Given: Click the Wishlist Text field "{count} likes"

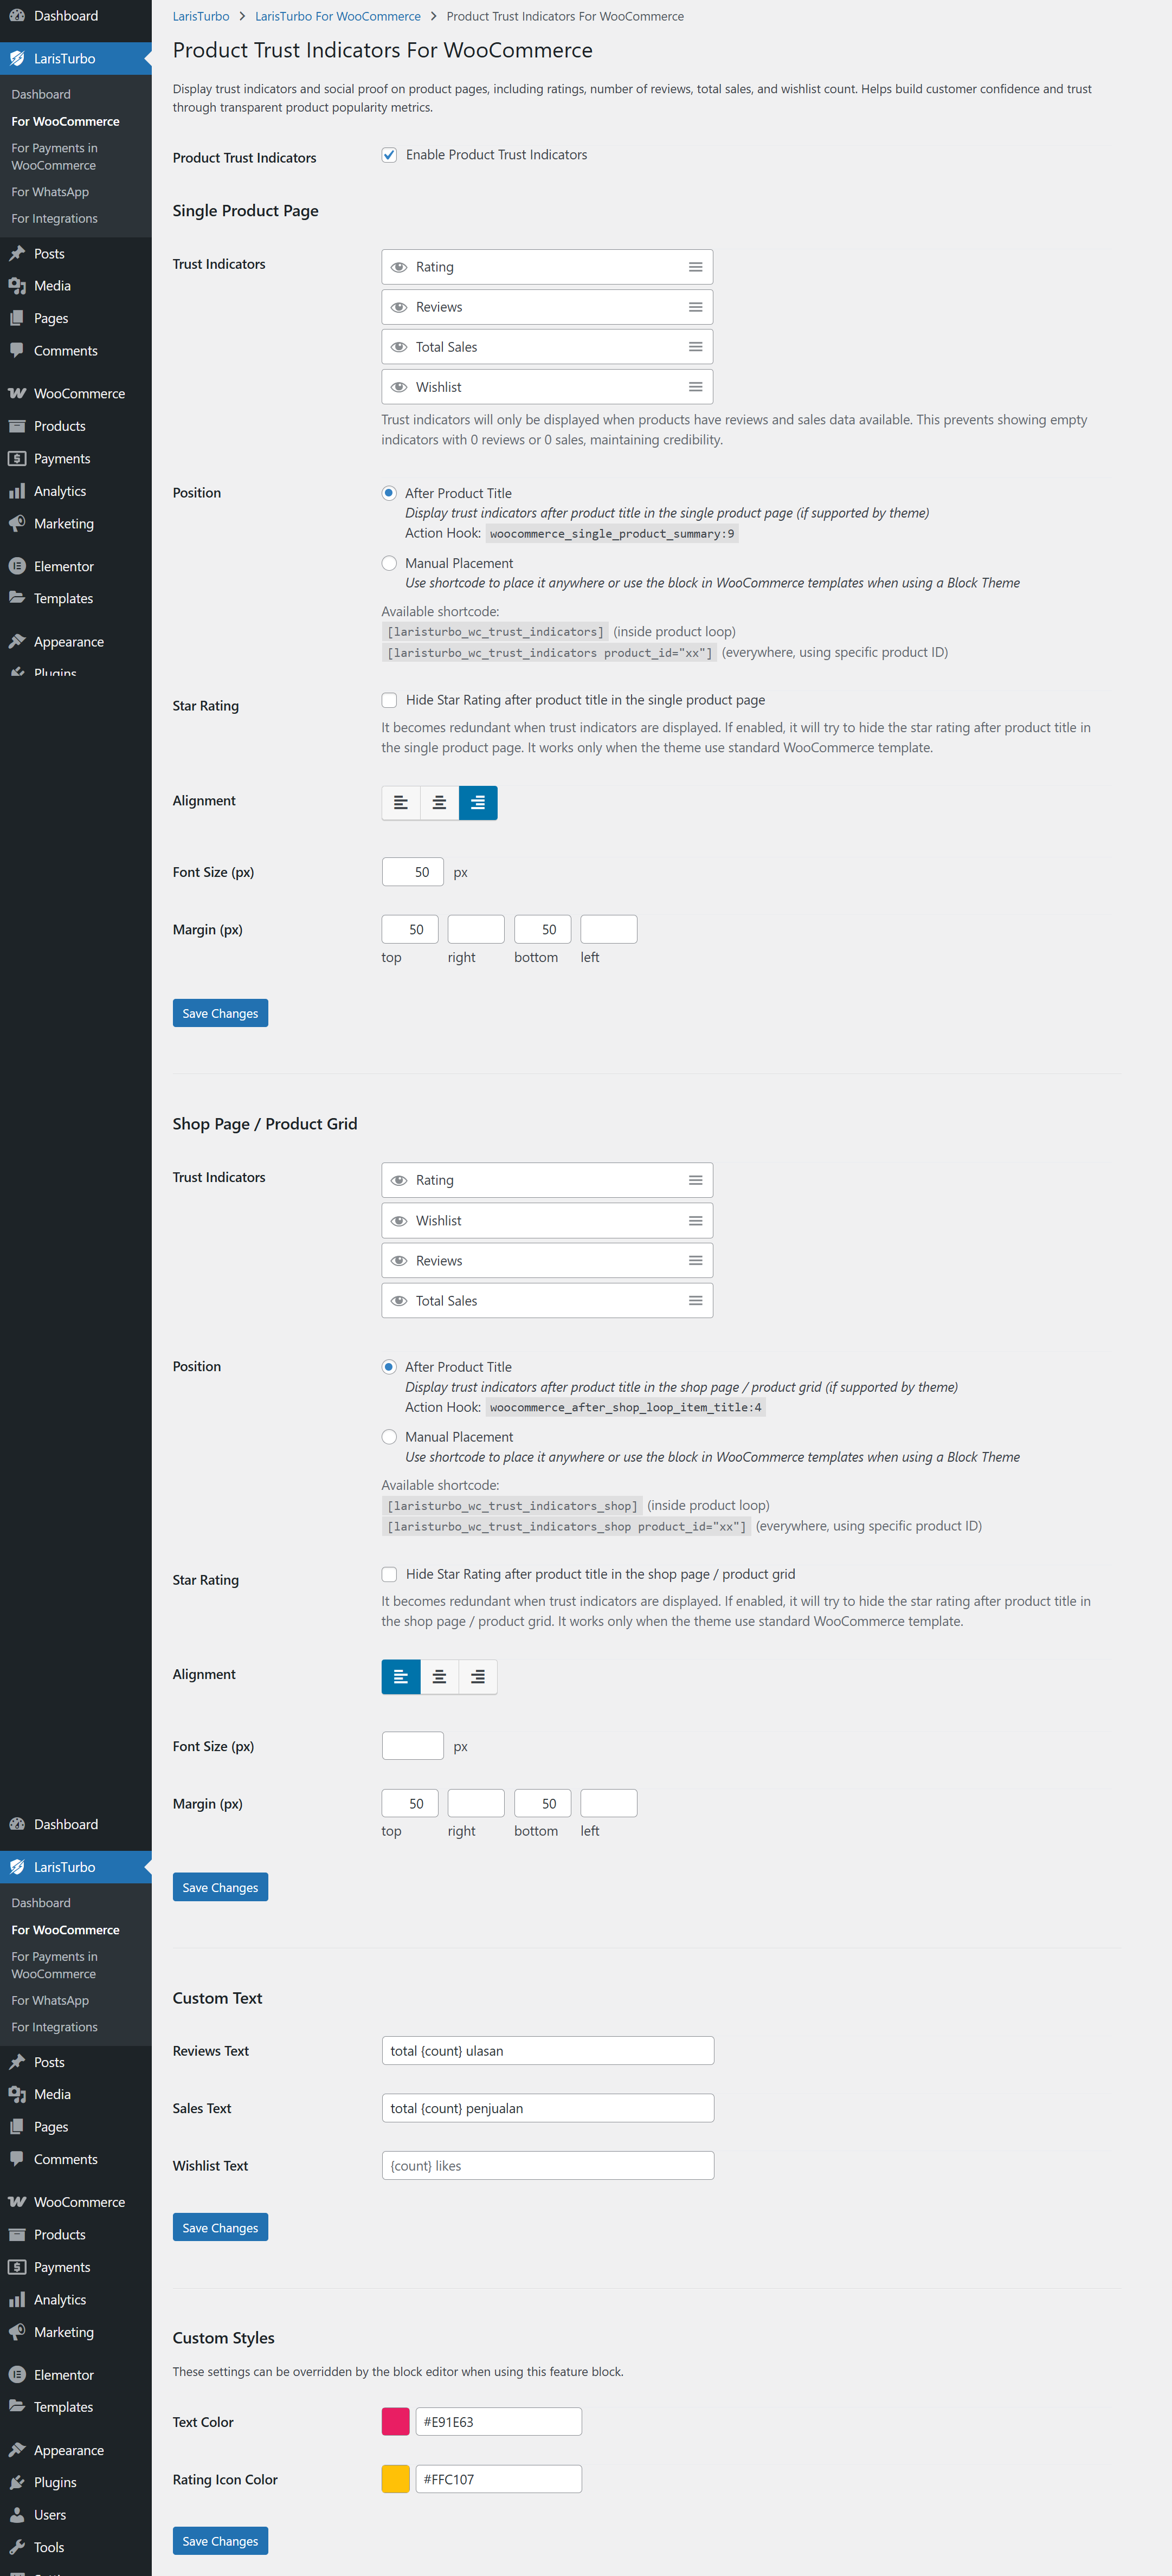Looking at the screenshot, I should click(x=548, y=2165).
